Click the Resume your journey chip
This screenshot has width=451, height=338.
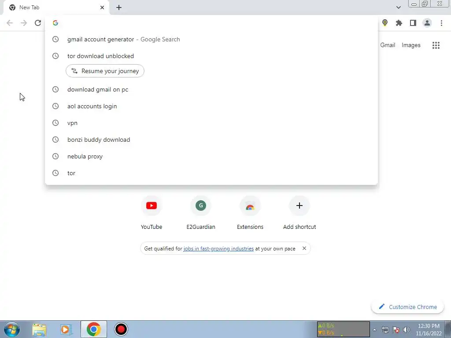click(105, 71)
